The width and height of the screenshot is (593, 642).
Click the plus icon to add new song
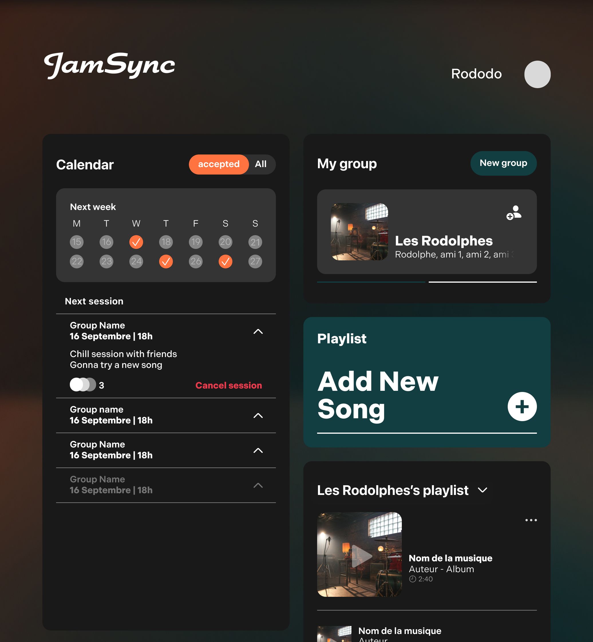click(x=522, y=407)
